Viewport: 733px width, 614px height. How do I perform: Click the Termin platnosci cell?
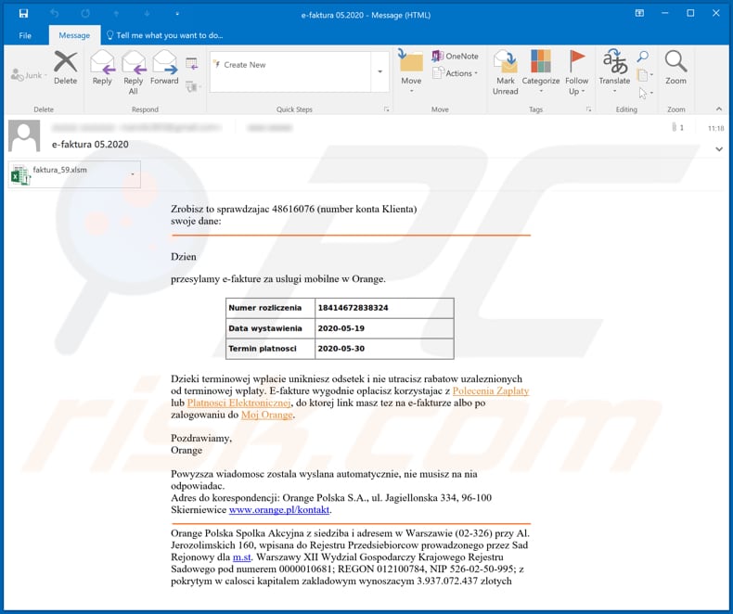coord(270,349)
